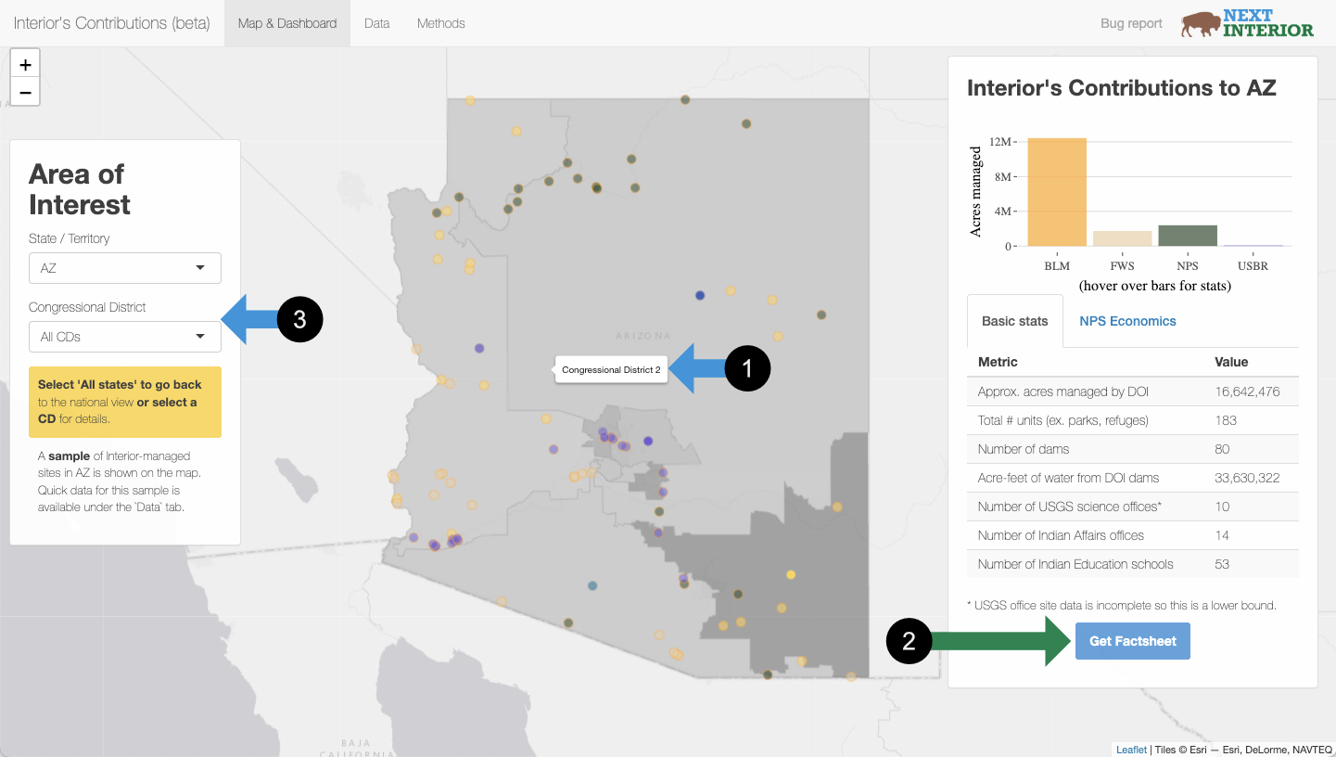Viewport: 1336px width, 757px height.
Task: Open the Methods tab
Action: (440, 22)
